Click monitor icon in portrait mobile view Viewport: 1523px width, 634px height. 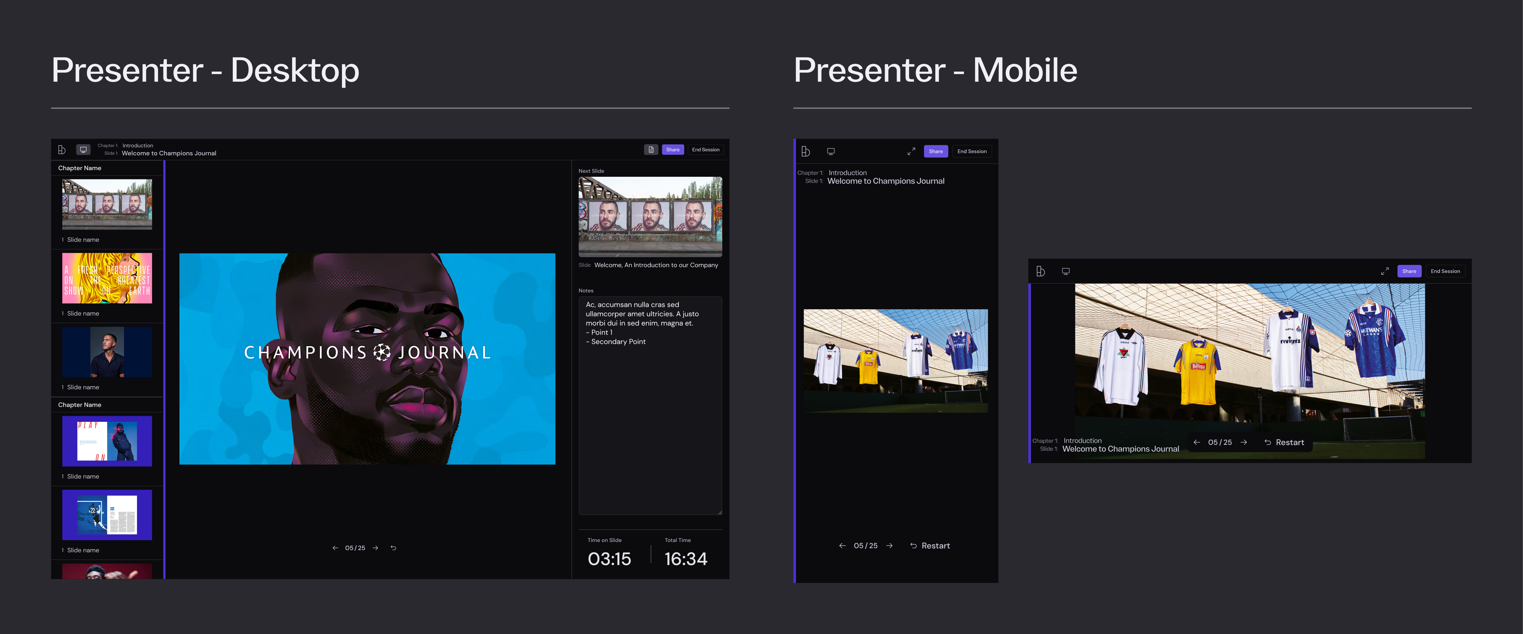coord(831,151)
